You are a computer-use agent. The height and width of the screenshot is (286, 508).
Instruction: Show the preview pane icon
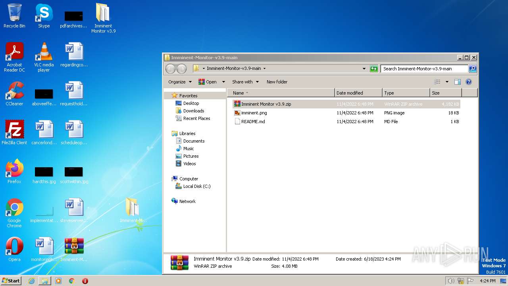tap(457, 82)
